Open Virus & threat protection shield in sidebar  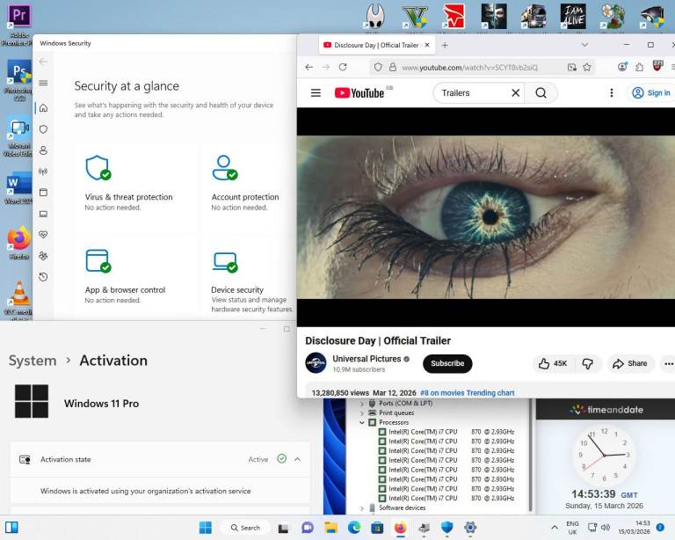43,129
